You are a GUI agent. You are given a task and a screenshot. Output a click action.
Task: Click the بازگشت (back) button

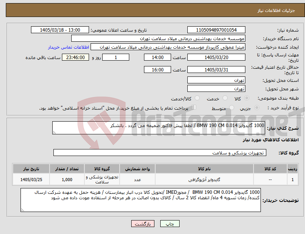tap(143, 224)
